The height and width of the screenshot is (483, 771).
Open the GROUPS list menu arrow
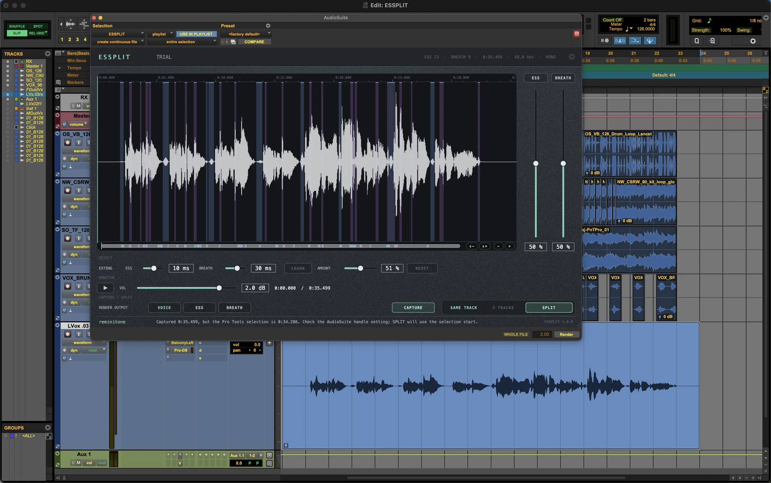point(47,428)
